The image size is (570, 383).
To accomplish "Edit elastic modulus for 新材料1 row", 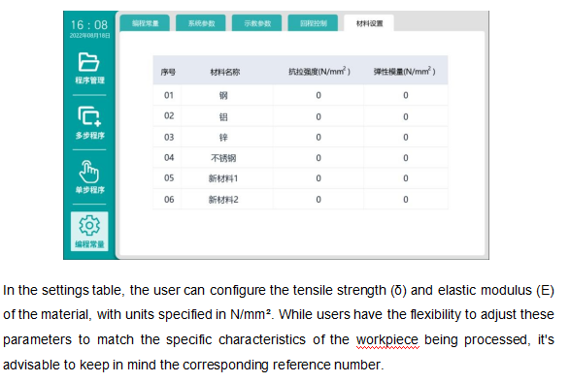I will point(406,178).
